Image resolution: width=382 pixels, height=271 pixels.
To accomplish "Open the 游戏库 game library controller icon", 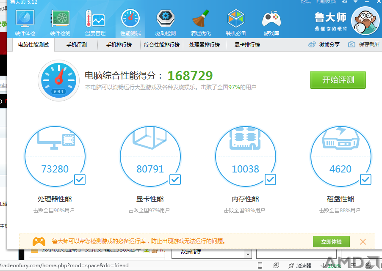I will coord(271,19).
